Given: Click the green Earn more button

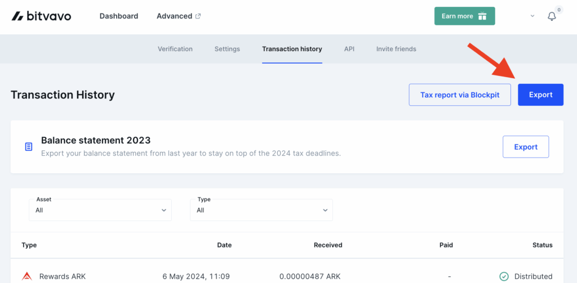Looking at the screenshot, I should pyautogui.click(x=464, y=16).
